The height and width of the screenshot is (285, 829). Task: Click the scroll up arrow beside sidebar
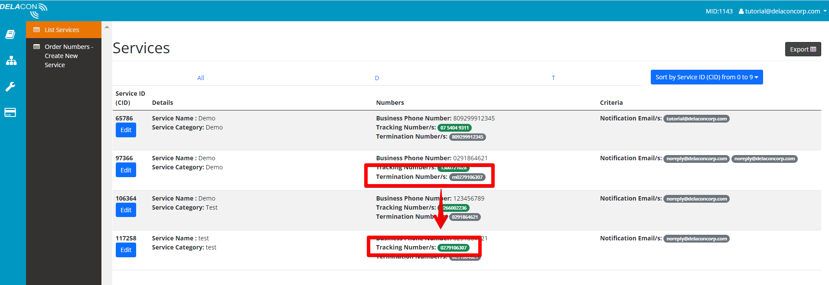pos(107,27)
